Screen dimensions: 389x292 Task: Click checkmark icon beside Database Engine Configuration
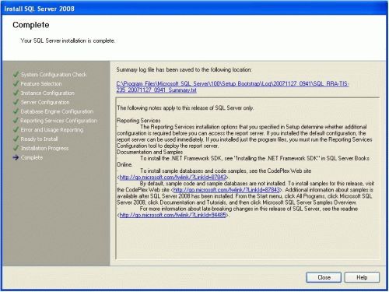16,111
